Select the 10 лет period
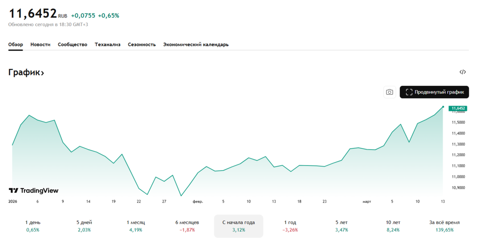The height and width of the screenshot is (242, 477). coord(393,226)
